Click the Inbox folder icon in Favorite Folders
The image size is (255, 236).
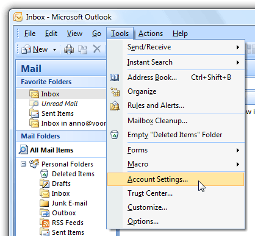point(34,94)
